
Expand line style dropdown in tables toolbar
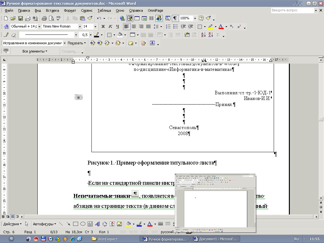point(76,35)
